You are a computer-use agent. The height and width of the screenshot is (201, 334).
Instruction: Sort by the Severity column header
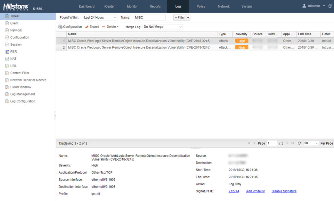coord(241,34)
